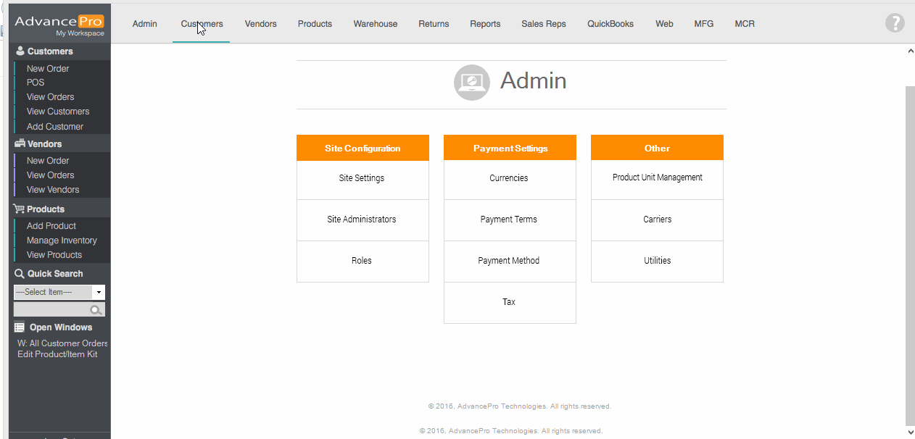Image resolution: width=915 pixels, height=439 pixels.
Task: Click the help question mark icon
Action: 895,23
